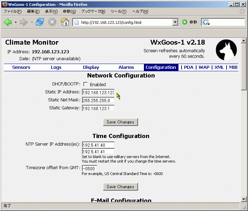
Task: Switch to the Display tab
Action: 91,67
